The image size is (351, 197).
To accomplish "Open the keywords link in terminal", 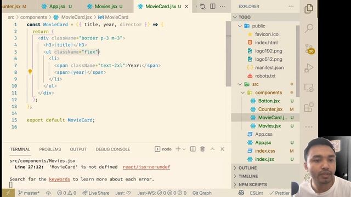I will pyautogui.click(x=60, y=179).
